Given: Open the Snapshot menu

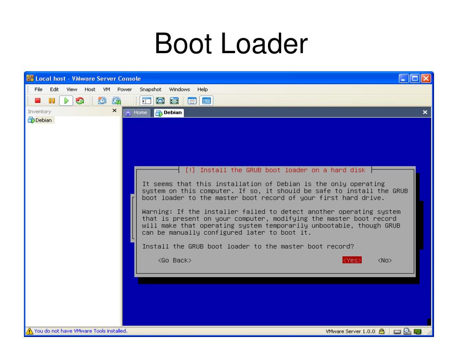Looking at the screenshot, I should coord(150,90).
